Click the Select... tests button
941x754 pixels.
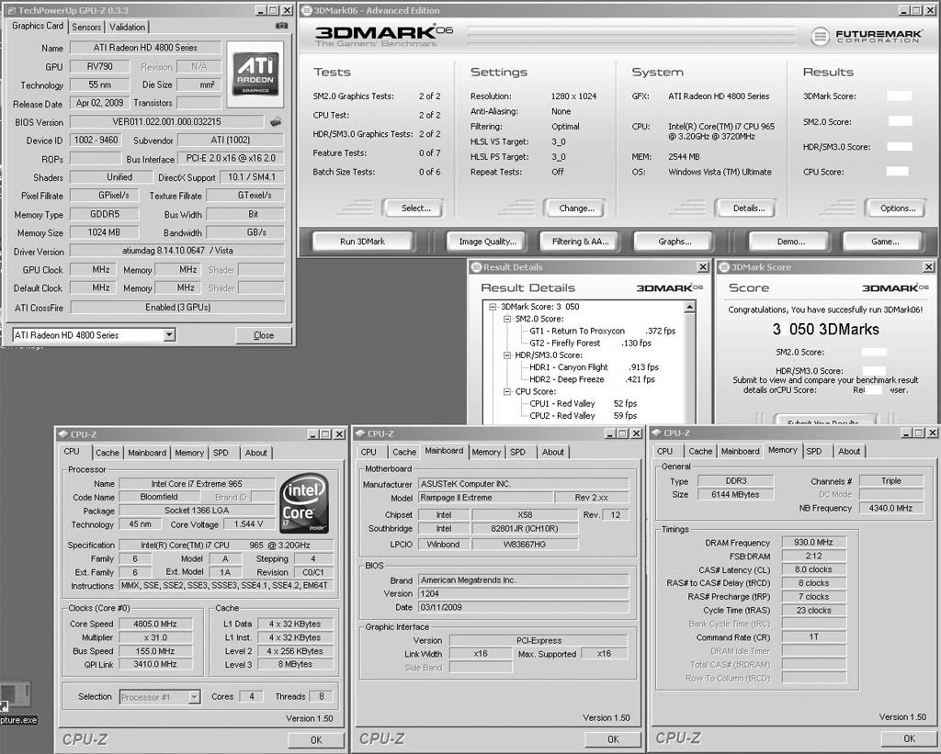coord(415,208)
